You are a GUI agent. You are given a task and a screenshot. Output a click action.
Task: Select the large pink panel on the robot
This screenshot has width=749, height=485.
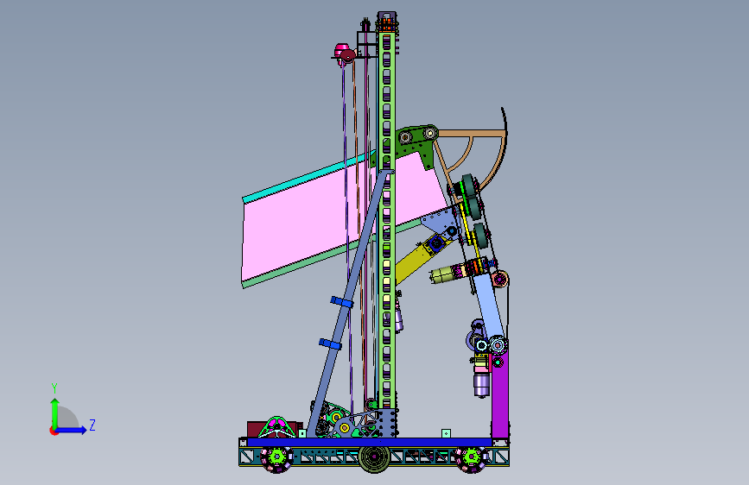coord(306,224)
